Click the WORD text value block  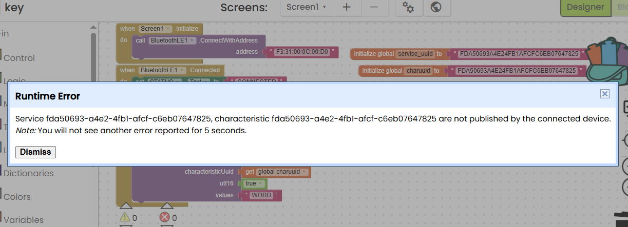[261, 196]
